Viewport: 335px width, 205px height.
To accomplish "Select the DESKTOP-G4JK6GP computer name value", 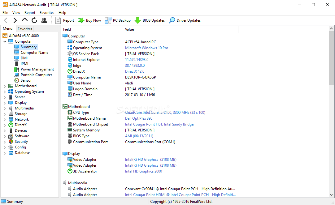I will 140,77.
